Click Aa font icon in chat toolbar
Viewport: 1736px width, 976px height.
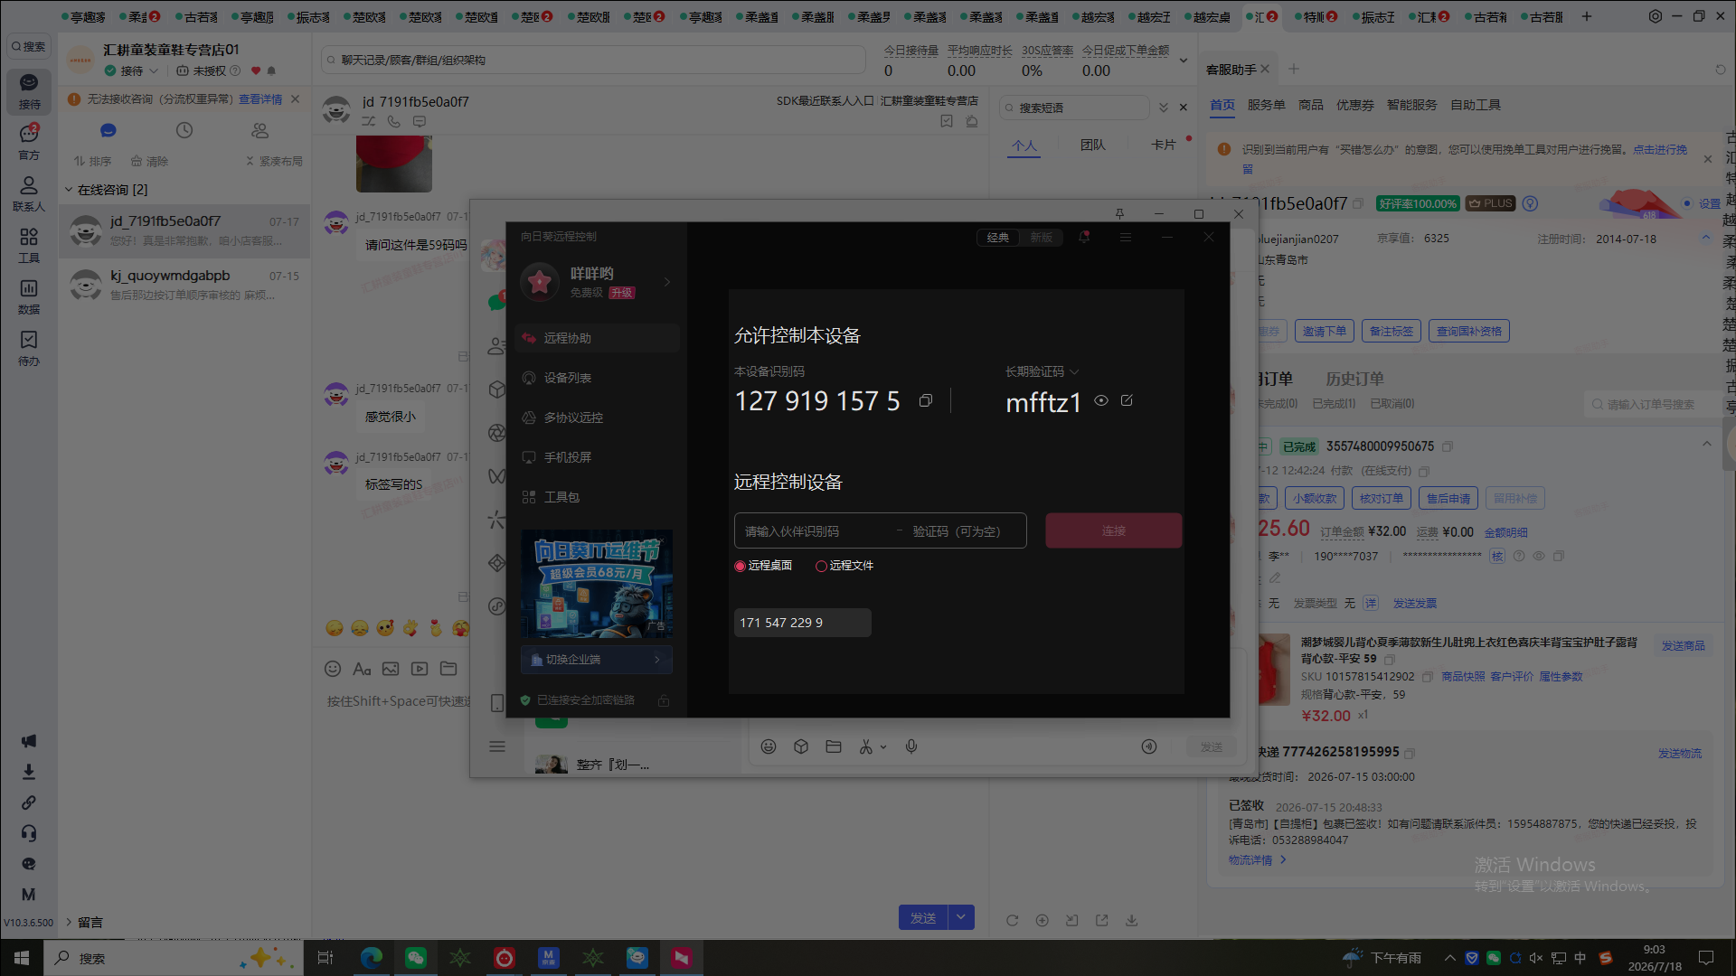[x=362, y=669]
